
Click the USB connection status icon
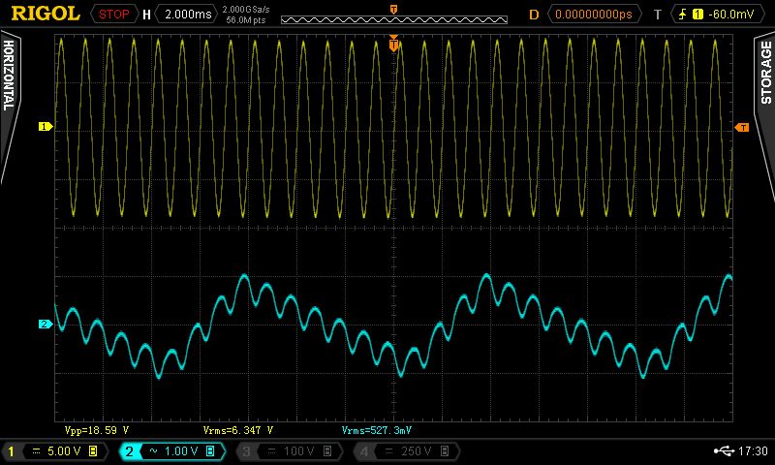tap(722, 451)
